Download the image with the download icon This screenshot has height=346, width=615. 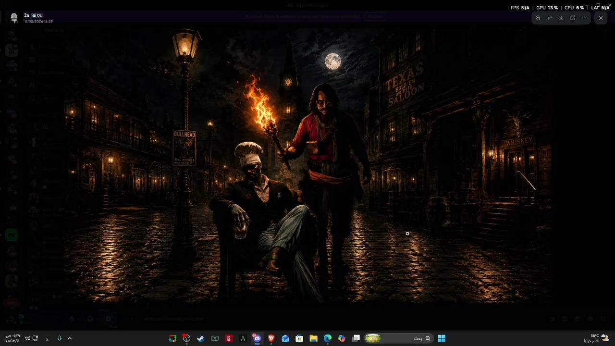561,18
